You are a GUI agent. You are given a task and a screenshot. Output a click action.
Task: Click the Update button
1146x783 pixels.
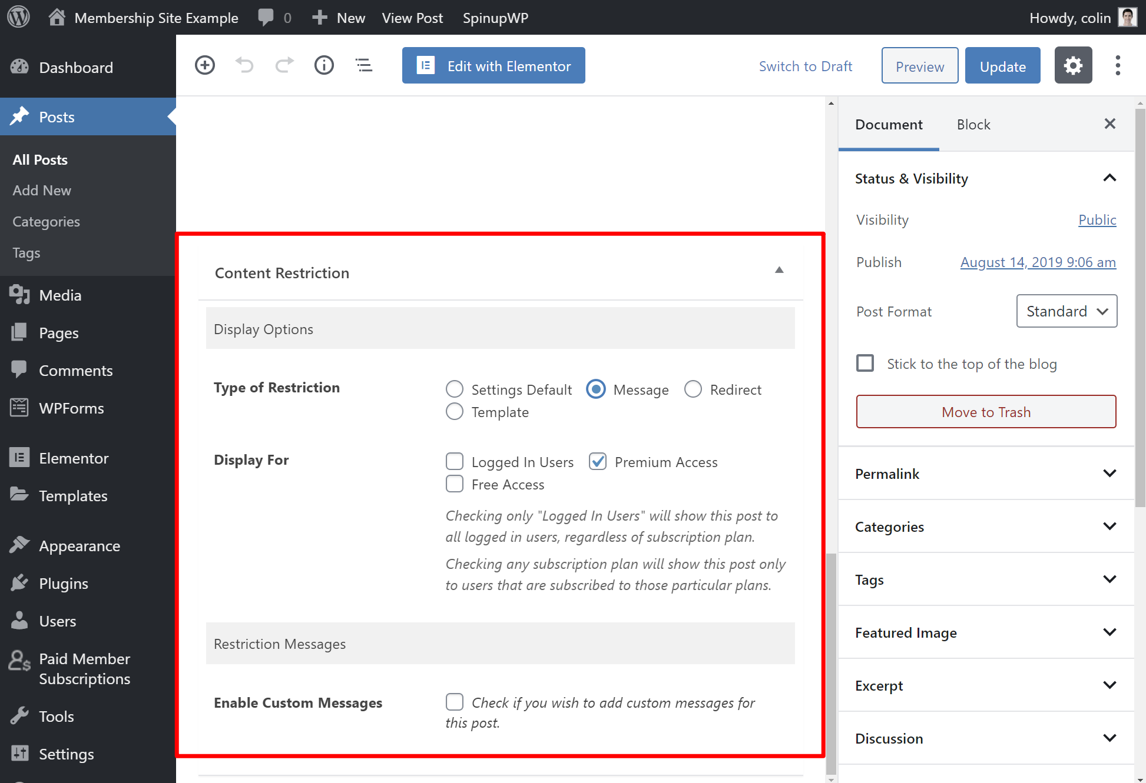click(x=1002, y=65)
